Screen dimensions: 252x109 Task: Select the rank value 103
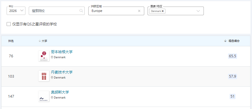pyautogui.click(x=11, y=76)
